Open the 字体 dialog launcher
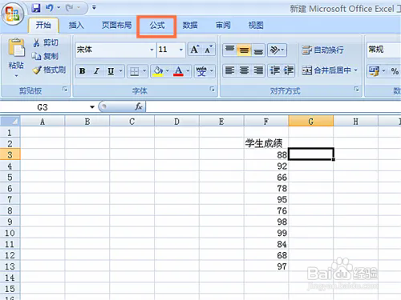This screenshot has width=401, height=300. pos(212,90)
